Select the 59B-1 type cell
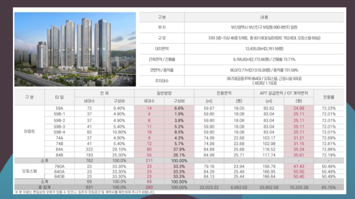The width and height of the screenshot is (355, 199). tap(59, 114)
